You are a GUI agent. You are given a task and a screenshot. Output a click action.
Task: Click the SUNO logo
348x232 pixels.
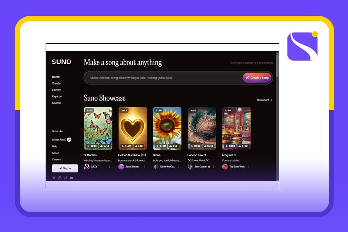[61, 62]
